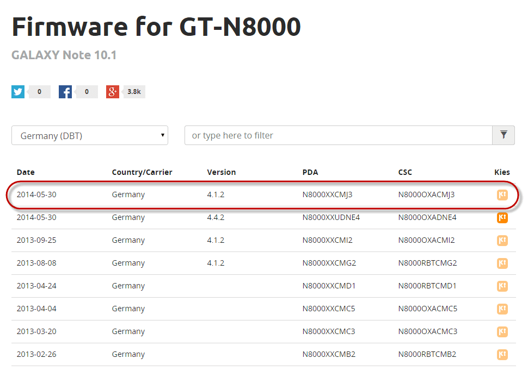The image size is (528, 371).
Task: Open Kies icon for N8000XXCMG2 row
Action: click(x=502, y=263)
